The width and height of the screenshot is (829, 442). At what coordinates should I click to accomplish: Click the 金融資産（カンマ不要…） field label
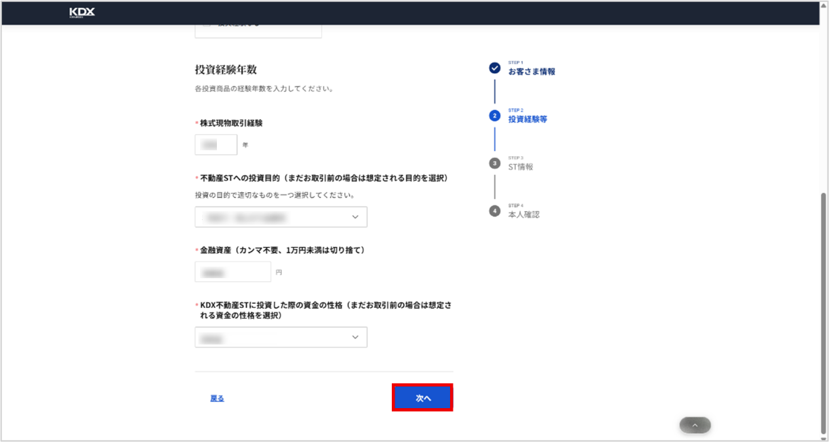pos(282,250)
